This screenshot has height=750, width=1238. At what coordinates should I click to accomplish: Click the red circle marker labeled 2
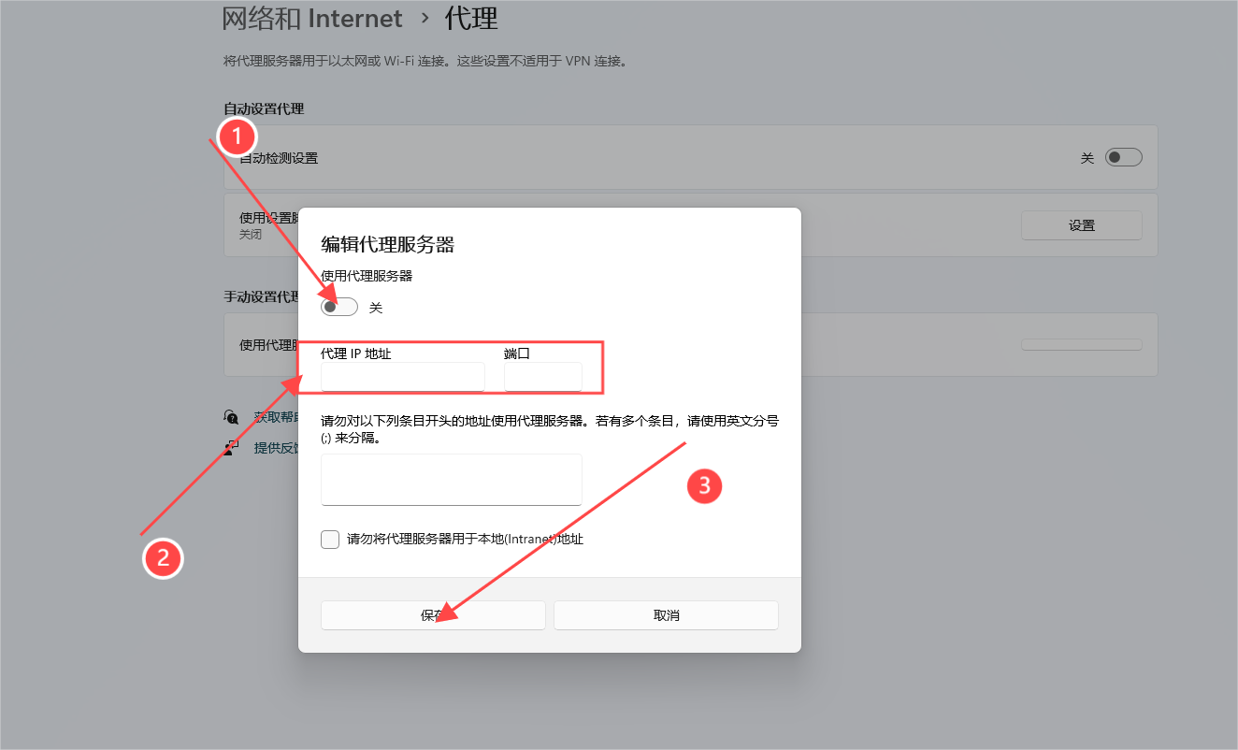click(163, 558)
